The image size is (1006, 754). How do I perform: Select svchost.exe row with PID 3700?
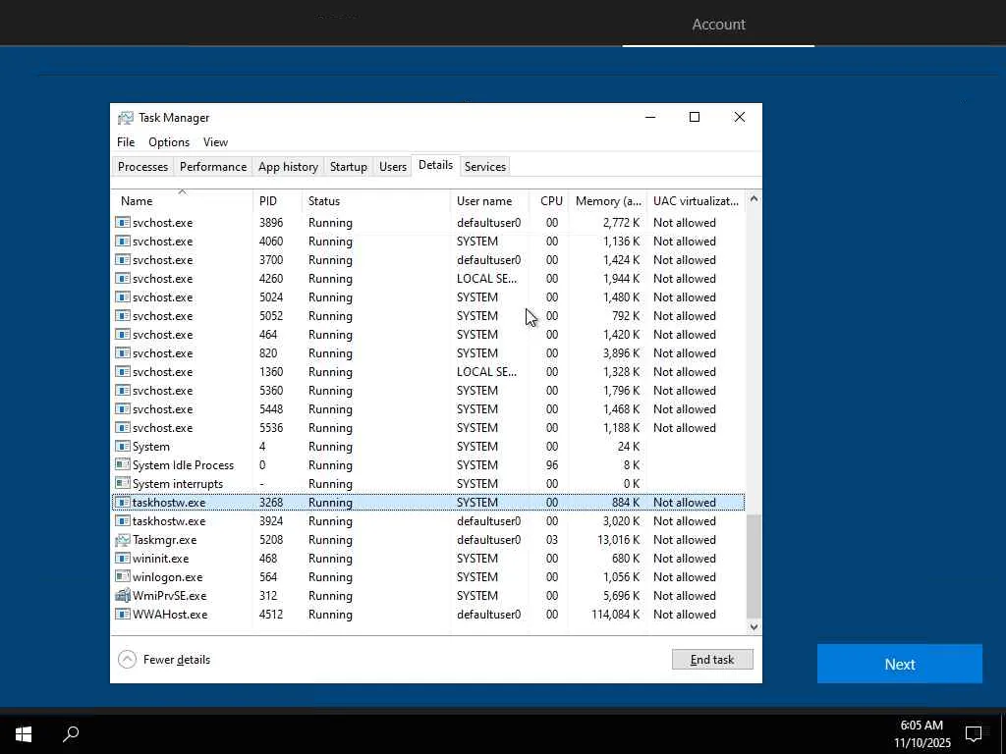(428, 260)
